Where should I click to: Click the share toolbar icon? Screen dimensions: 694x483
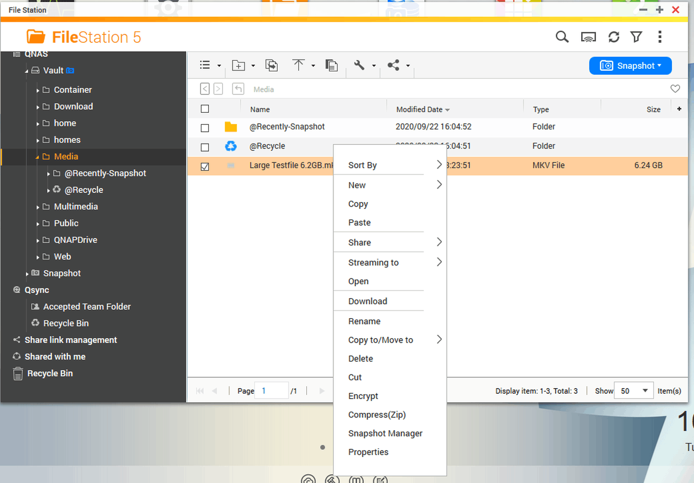click(x=393, y=65)
